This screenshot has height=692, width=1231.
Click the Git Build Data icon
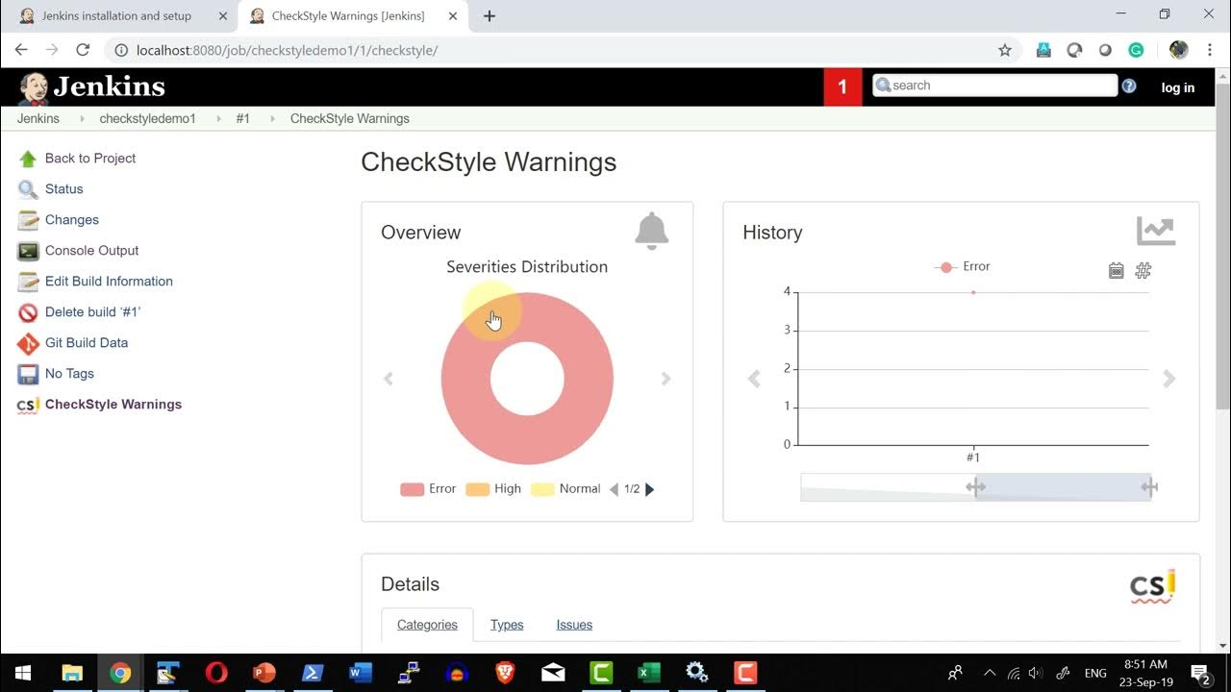(28, 343)
